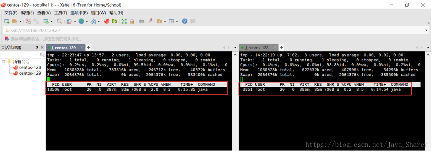432x152 pixels.
Task: Open the 编辑(E) menu
Action: pos(27,13)
